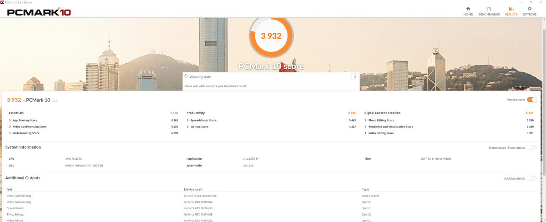Select the Essentials score 7 130
The height and width of the screenshot is (222, 546).
pos(174,113)
